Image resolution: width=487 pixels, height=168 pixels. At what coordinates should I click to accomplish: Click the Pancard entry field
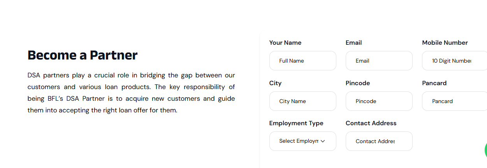[454, 101]
